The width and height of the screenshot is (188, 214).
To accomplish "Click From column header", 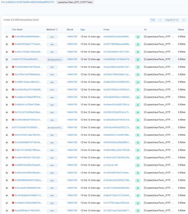I will (x=106, y=29).
